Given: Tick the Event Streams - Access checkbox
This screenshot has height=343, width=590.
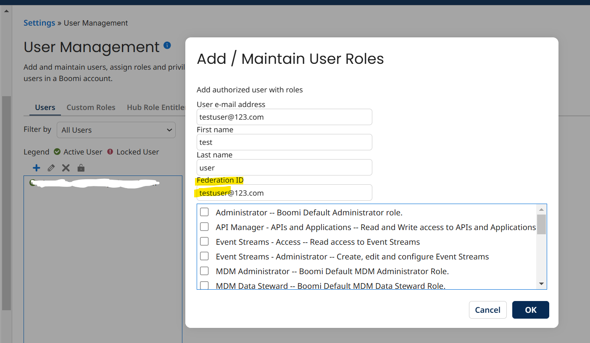Looking at the screenshot, I should [204, 241].
